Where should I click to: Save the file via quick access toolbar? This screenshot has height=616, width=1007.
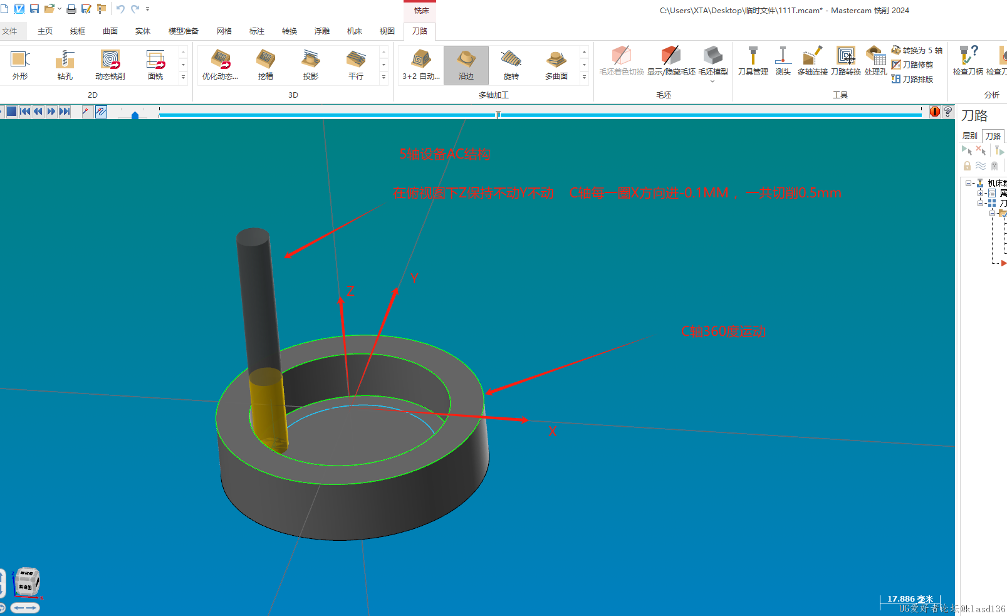(x=34, y=9)
